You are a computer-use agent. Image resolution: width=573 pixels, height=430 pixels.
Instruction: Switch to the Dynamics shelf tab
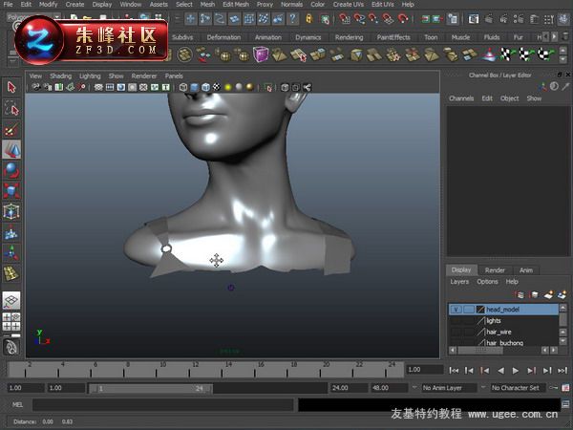[308, 37]
